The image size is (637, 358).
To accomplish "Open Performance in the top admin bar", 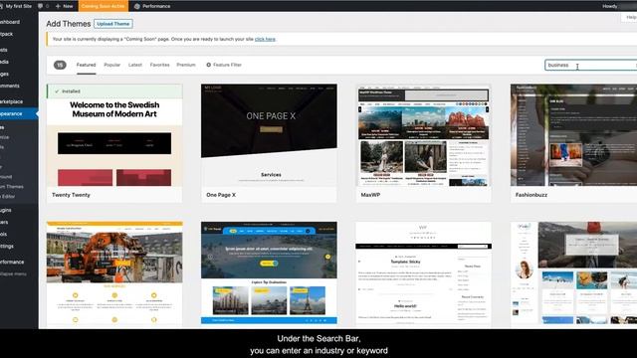I will pos(152,6).
